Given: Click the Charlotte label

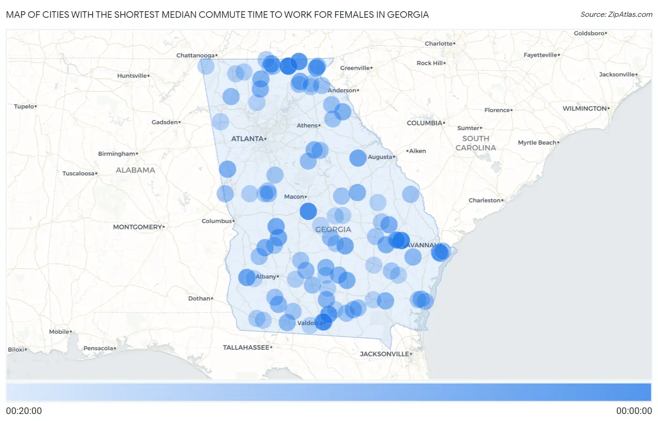Looking at the screenshot, I should (x=439, y=44).
